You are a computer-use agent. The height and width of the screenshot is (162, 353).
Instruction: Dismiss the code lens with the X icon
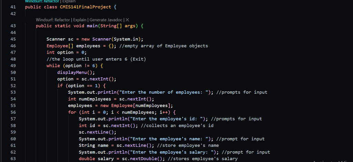click(x=127, y=20)
